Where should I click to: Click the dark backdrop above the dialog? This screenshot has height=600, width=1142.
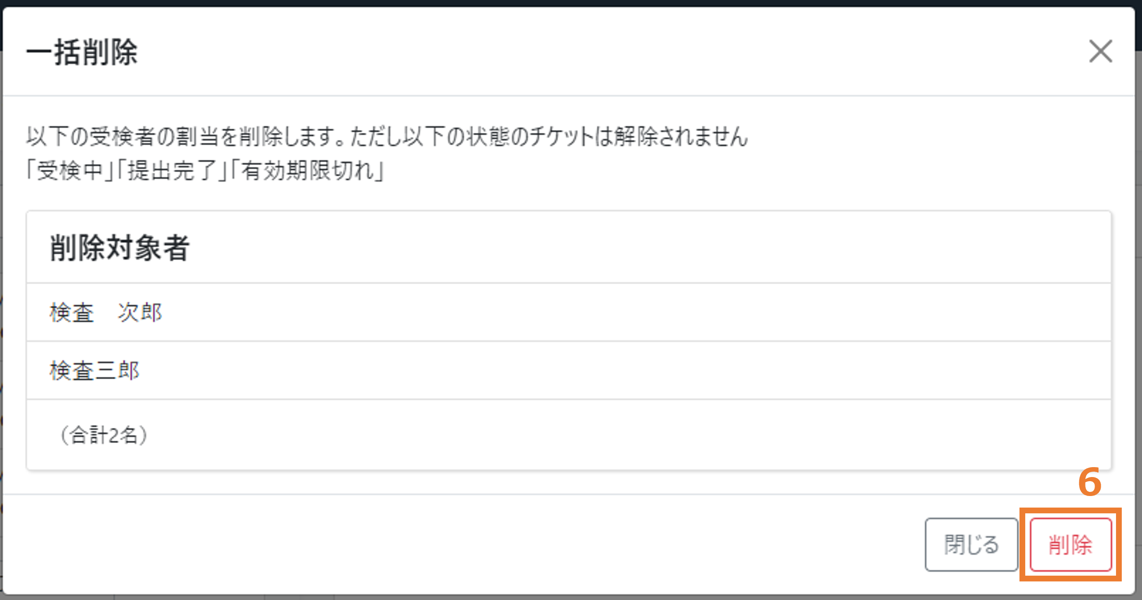[x=571, y=2]
